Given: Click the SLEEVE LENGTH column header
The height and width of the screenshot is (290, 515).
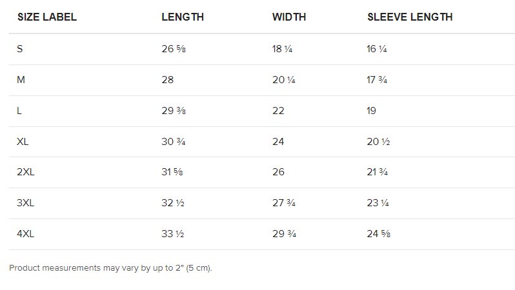Looking at the screenshot, I should click(x=410, y=17).
